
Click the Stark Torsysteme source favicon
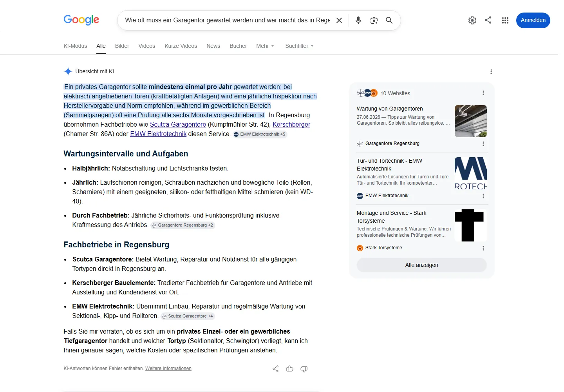(360, 248)
